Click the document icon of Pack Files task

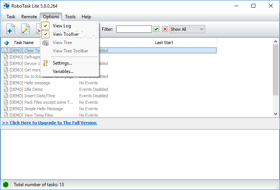pos(6,102)
